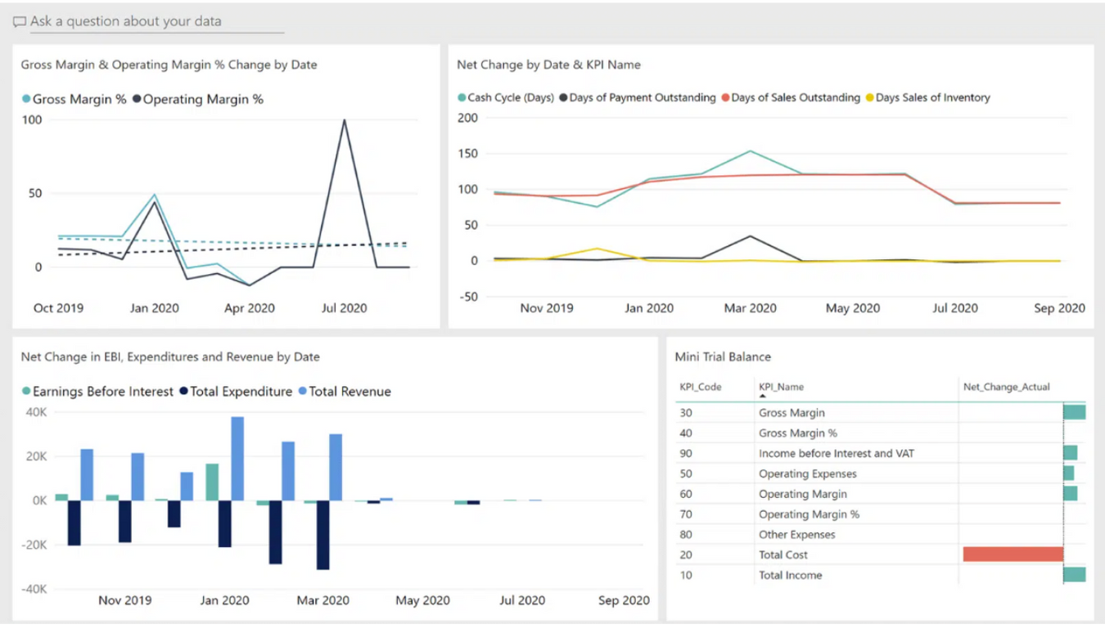Select the Days of Payment Outstanding legend dot
This screenshot has height=628, width=1105.
(x=563, y=98)
